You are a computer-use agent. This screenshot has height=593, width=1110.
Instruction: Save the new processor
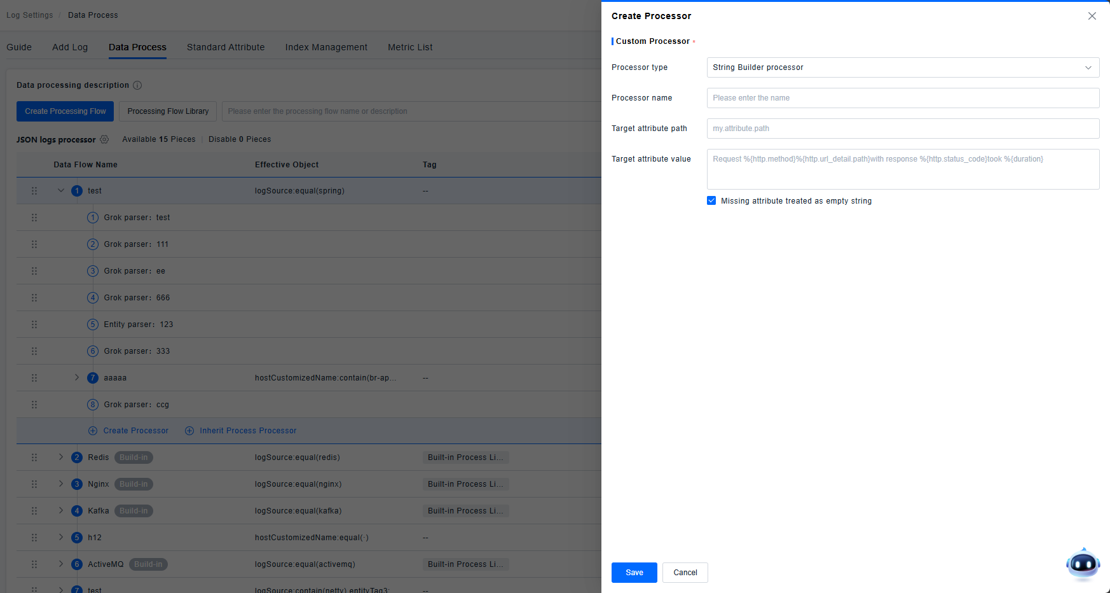point(634,573)
